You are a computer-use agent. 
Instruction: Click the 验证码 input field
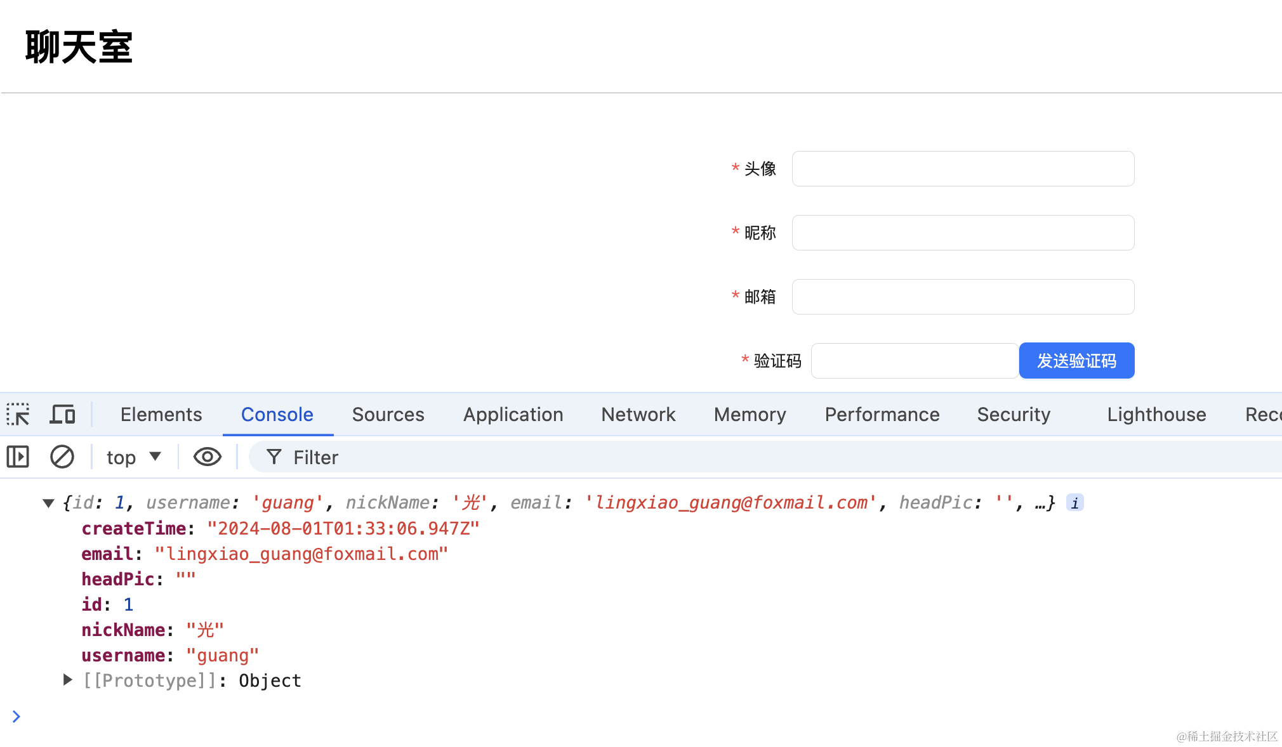914,361
